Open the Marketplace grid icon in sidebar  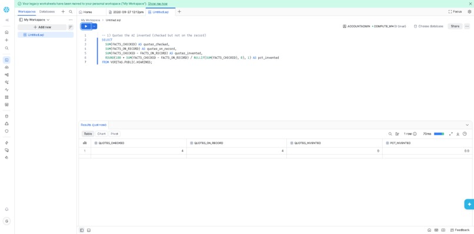click(6, 98)
